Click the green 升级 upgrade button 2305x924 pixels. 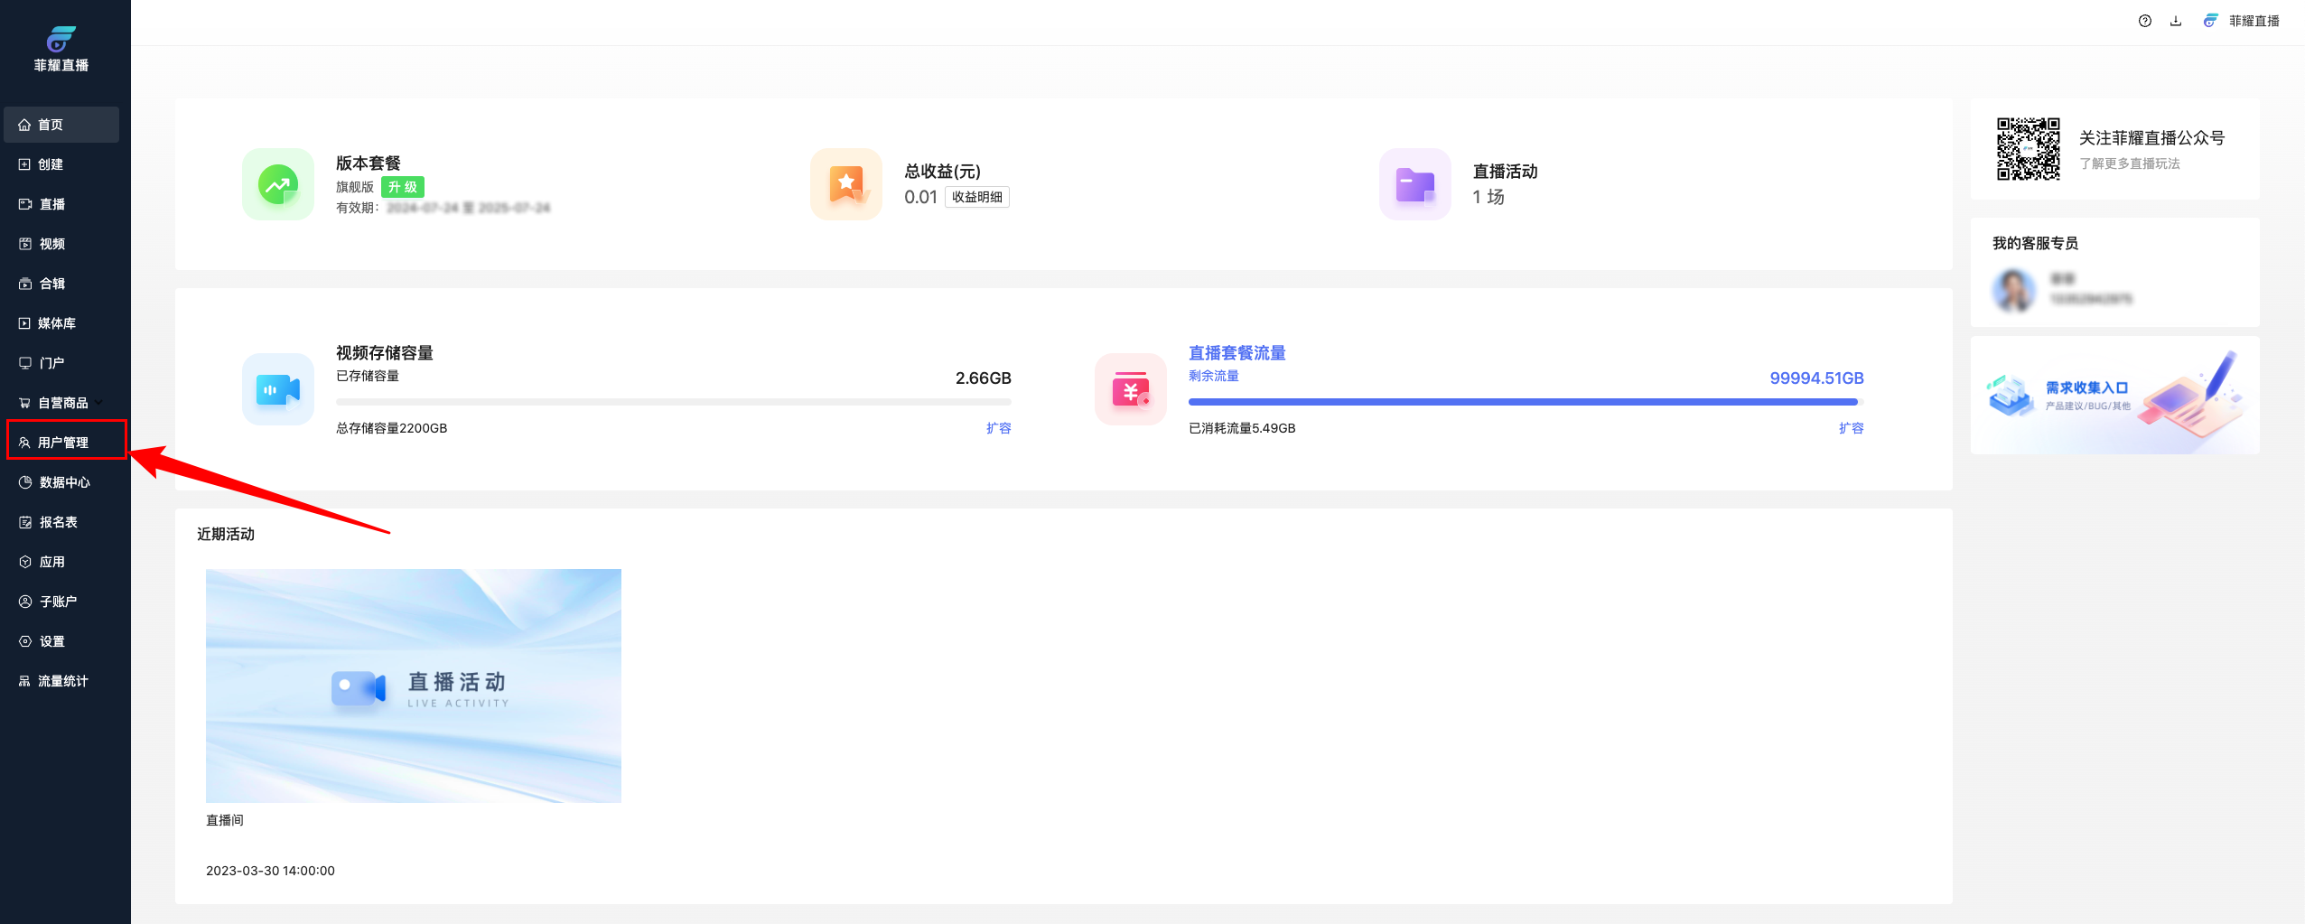(403, 187)
